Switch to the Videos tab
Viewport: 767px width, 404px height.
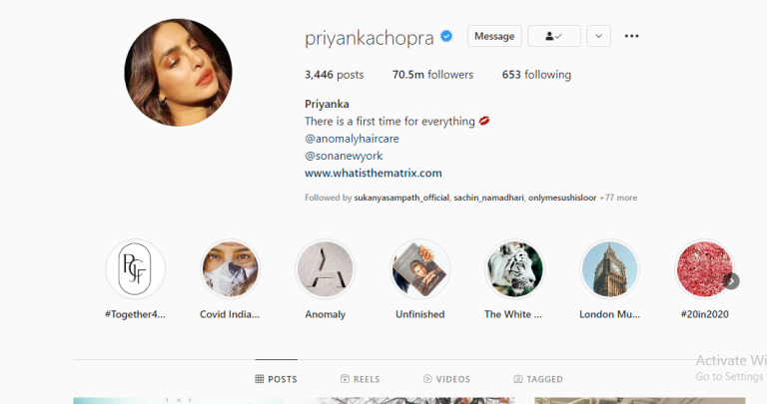click(x=446, y=379)
